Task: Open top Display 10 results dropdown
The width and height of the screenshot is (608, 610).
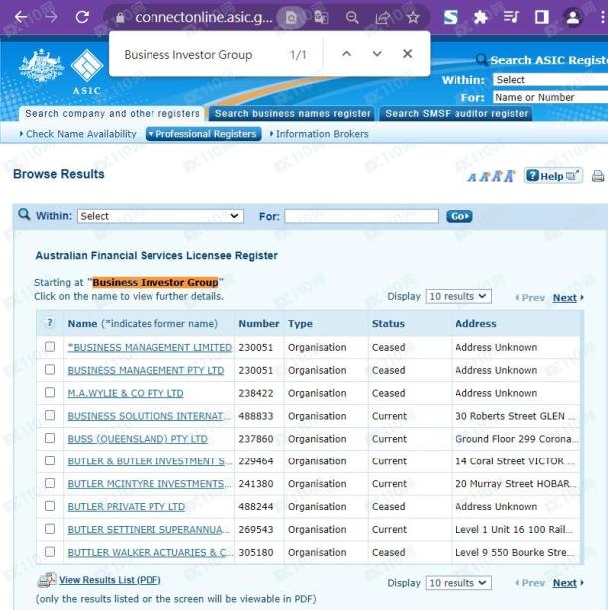Action: (x=458, y=296)
